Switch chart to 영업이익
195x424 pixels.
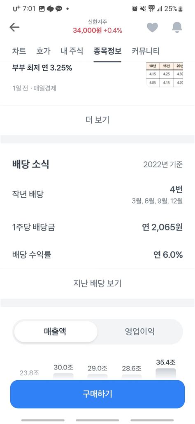click(140, 332)
